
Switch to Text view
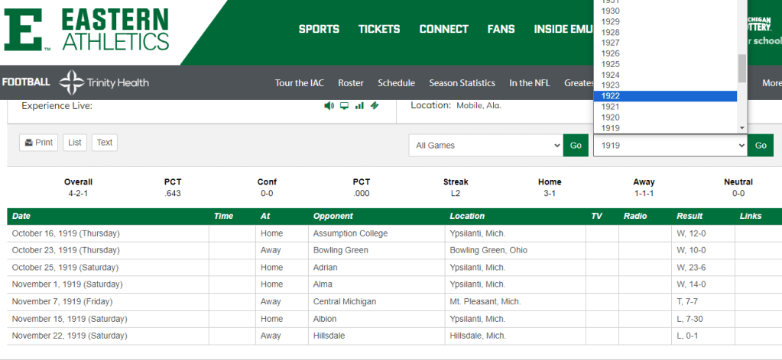(x=105, y=143)
